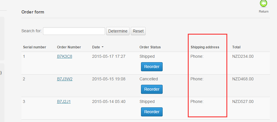Click the 2015-05-17 17:27 date cell
Viewport: 277px width, 122px height.
pos(109,56)
